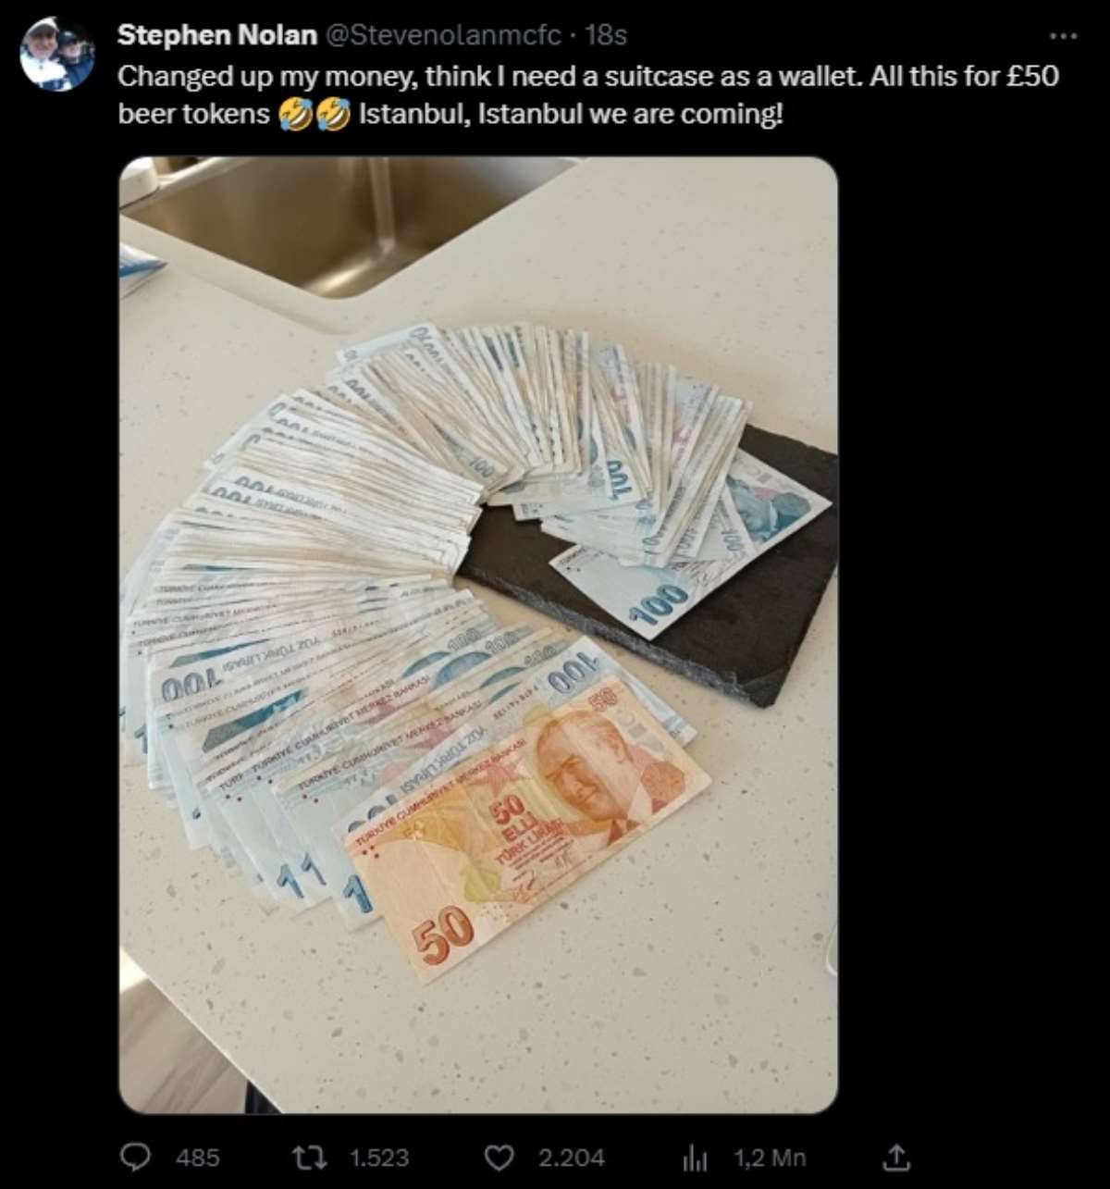The height and width of the screenshot is (1189, 1110).
Task: Click the 1.523 retweets count
Action: tap(379, 1158)
